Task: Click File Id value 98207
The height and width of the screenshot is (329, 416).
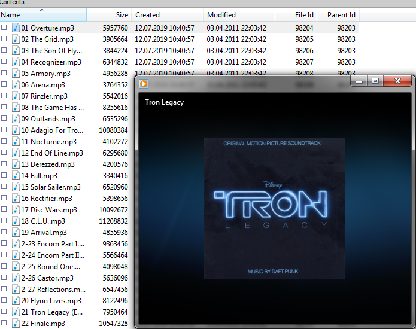Action: point(304,62)
